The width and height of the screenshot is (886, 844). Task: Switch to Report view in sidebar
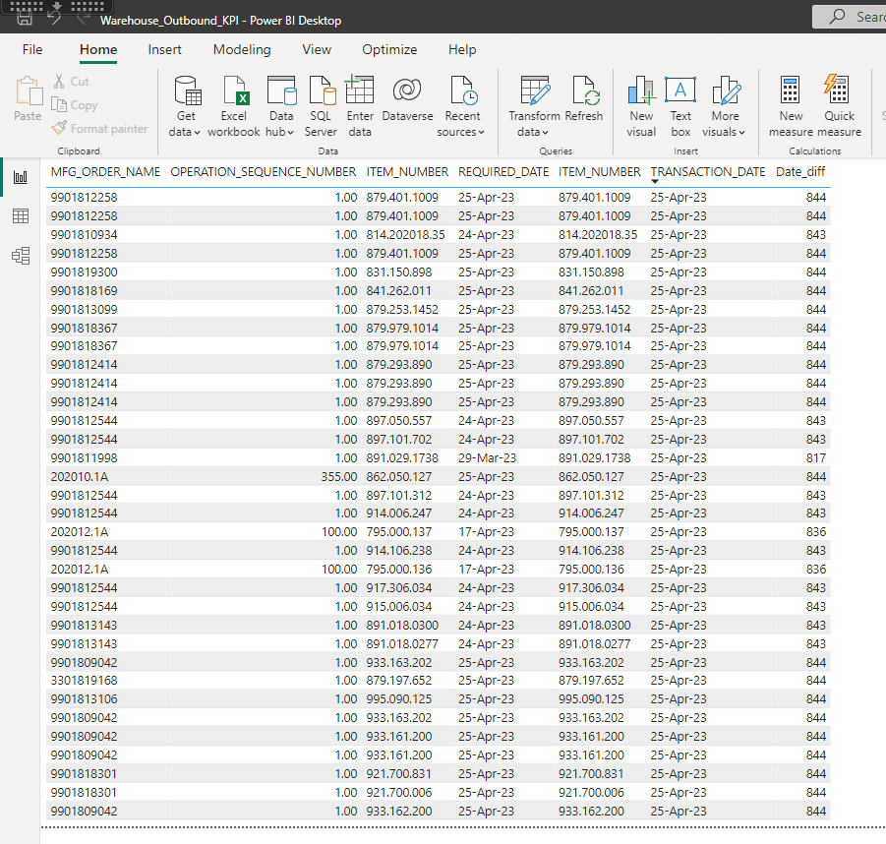pos(21,177)
